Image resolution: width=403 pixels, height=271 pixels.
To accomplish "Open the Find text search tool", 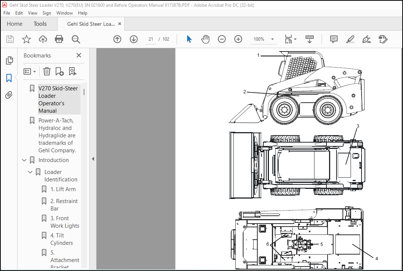I will coord(76,39).
